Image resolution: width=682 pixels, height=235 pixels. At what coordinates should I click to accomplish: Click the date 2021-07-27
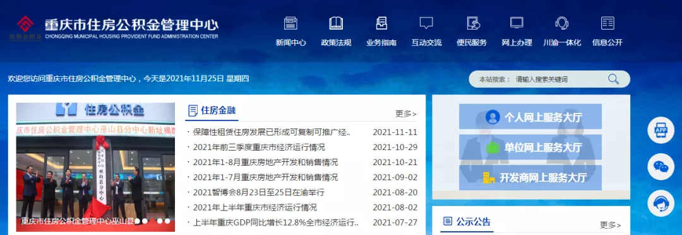[x=395, y=222]
